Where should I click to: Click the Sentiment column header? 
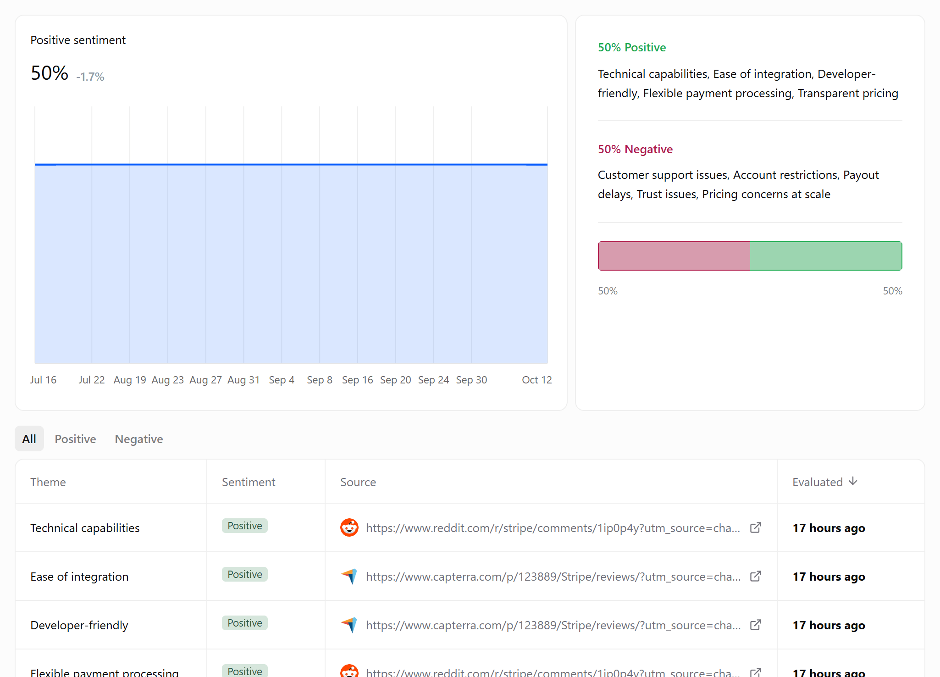pyautogui.click(x=249, y=482)
